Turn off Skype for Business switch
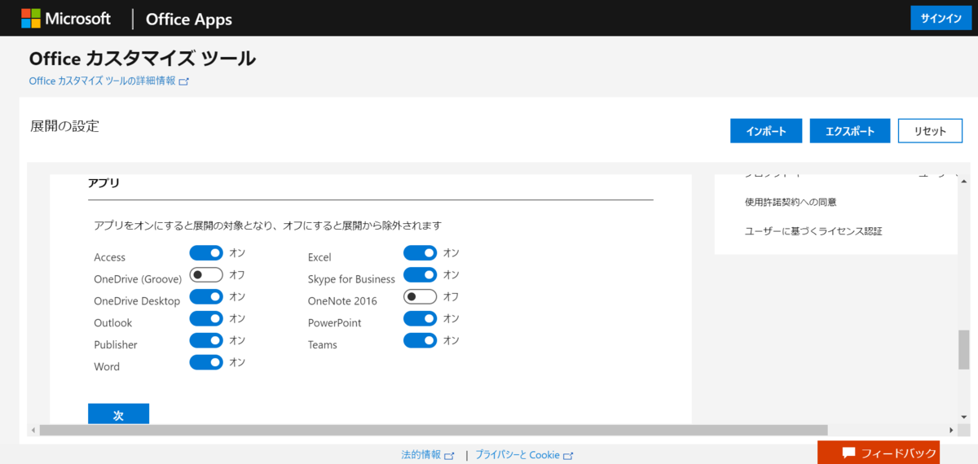 pos(420,275)
